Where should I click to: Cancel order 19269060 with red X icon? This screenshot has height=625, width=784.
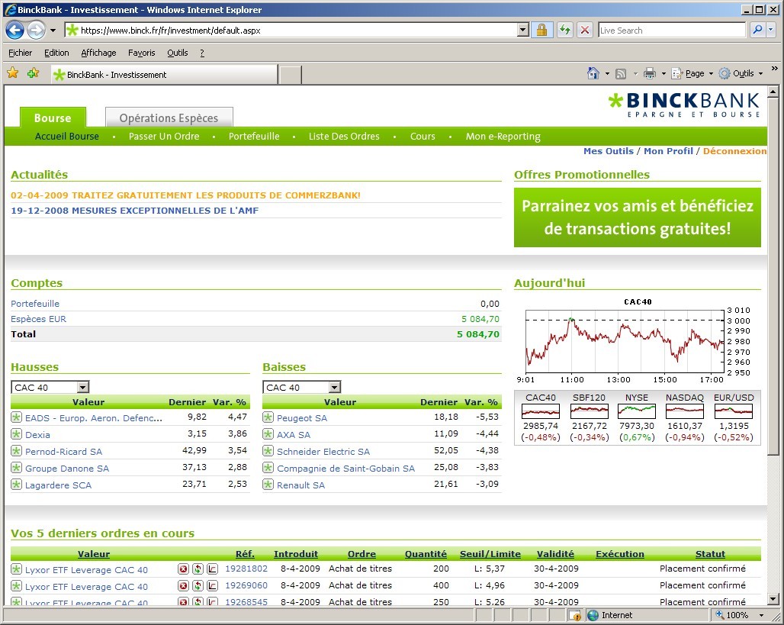[x=183, y=586]
